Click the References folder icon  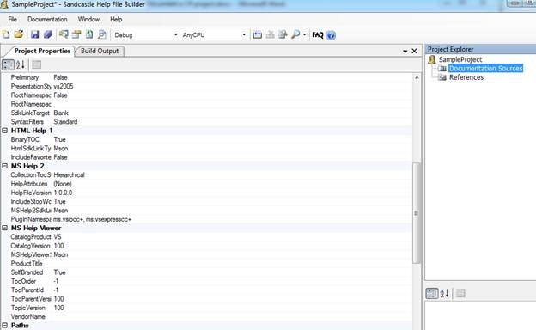(442, 77)
